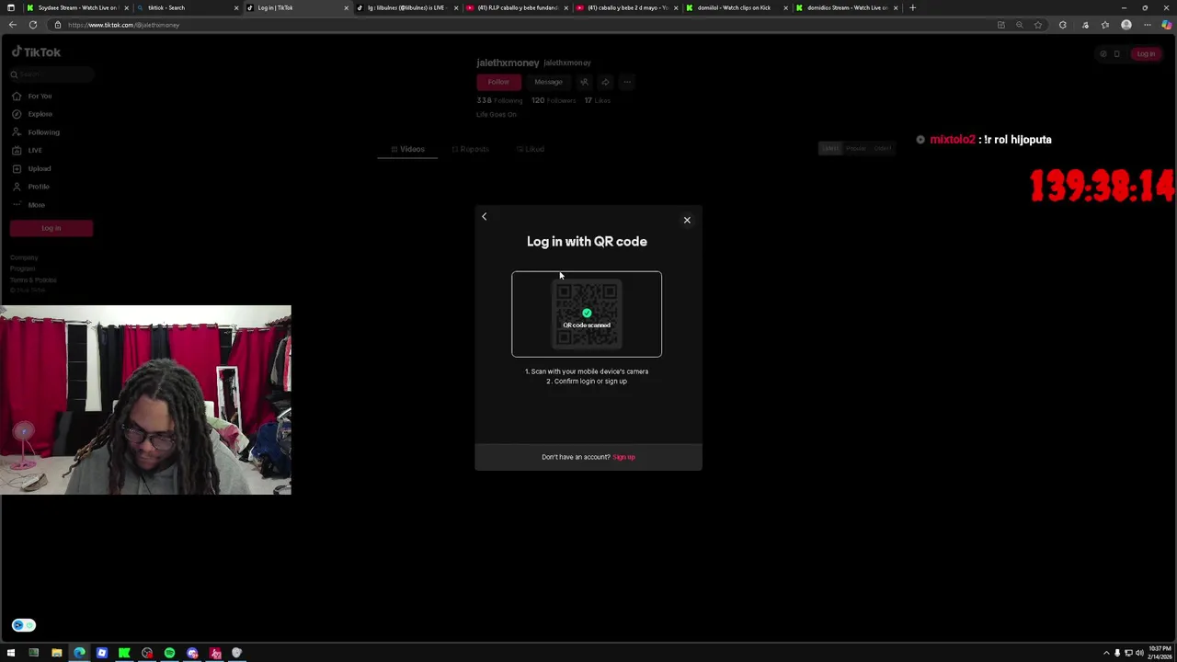The width and height of the screenshot is (1177, 662).
Task: Bookmark page with star icon
Action: 1037,25
